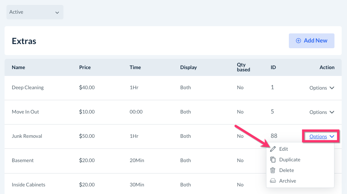The height and width of the screenshot is (194, 347).
Task: Click the pencil icon next to Edit
Action: tap(273, 149)
